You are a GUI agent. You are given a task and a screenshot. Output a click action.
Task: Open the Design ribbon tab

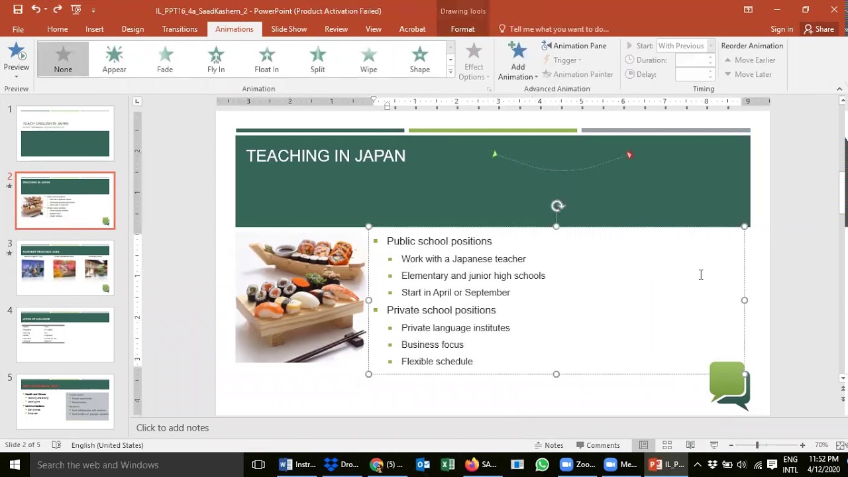(x=132, y=29)
